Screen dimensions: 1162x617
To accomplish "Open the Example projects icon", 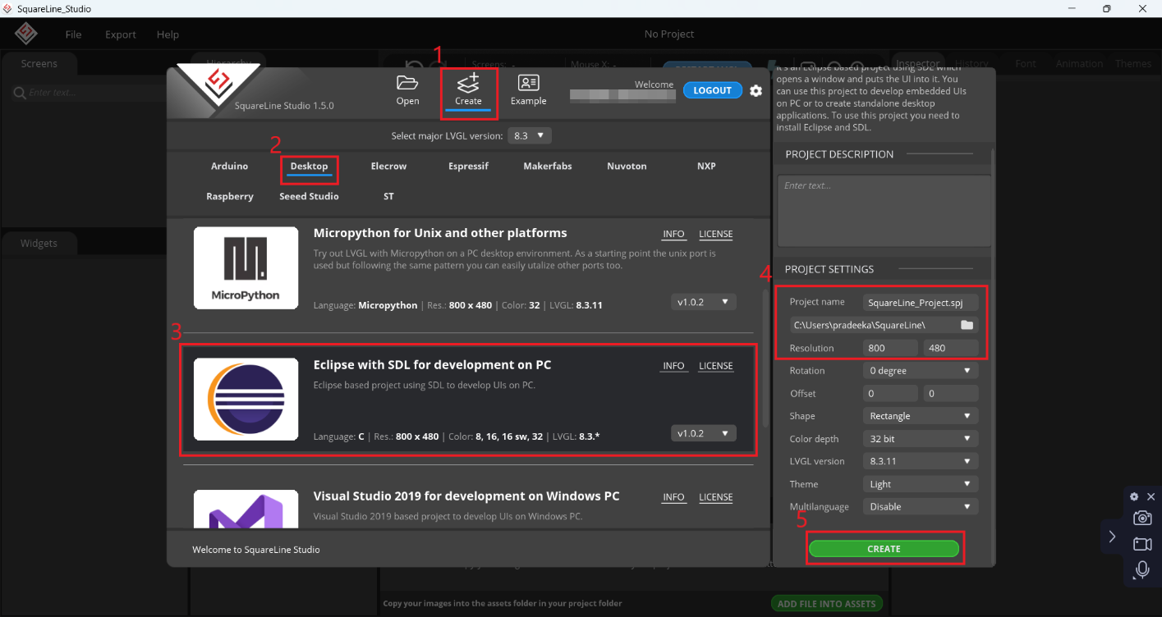I will pos(528,83).
